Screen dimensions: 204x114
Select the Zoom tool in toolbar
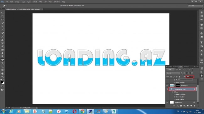(3, 77)
